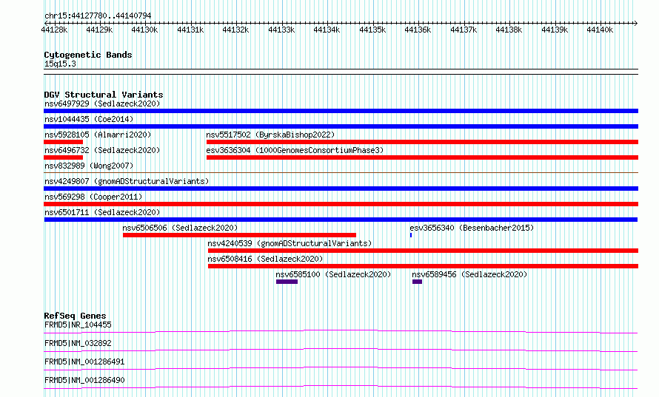Select the blue nsv4249807 variant bar
This screenshot has height=397, width=659.
click(x=341, y=189)
